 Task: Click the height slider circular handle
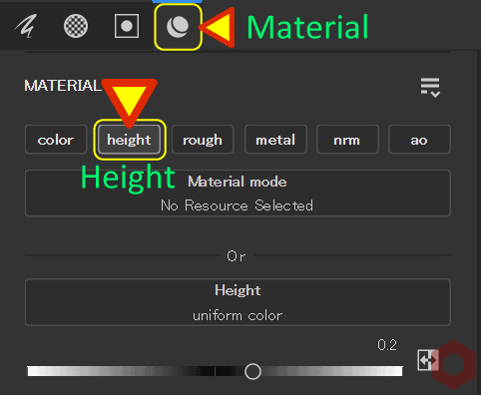tap(252, 371)
